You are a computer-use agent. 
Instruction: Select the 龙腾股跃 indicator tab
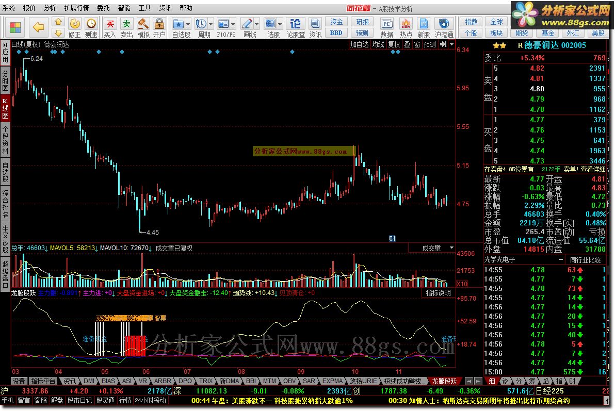[x=444, y=381]
